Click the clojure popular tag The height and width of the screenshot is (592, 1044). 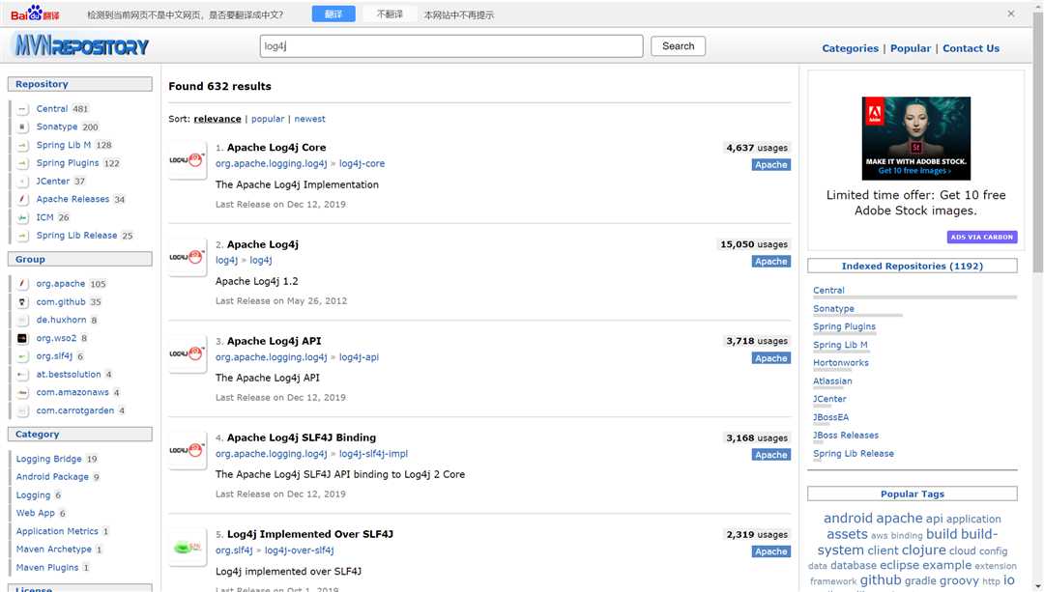pyautogui.click(x=923, y=550)
